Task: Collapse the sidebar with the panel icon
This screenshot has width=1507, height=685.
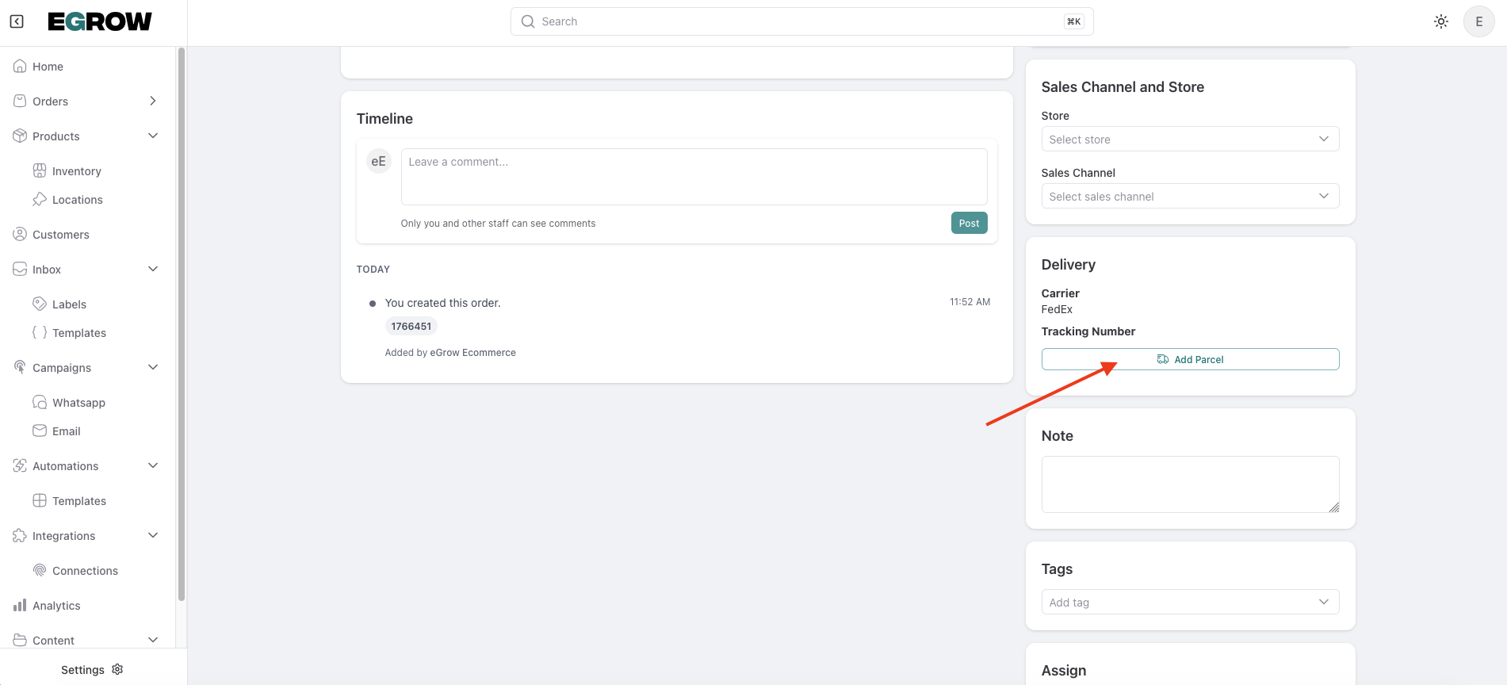Action: (17, 21)
